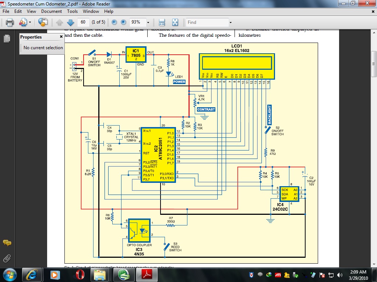The image size is (377, 282).
Task: Open Opera browser from the taskbar
Action: pyautogui.click(x=80, y=275)
